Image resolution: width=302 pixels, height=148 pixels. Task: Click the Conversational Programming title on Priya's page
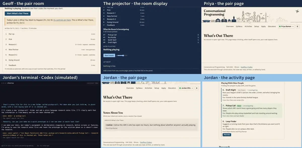215,13
